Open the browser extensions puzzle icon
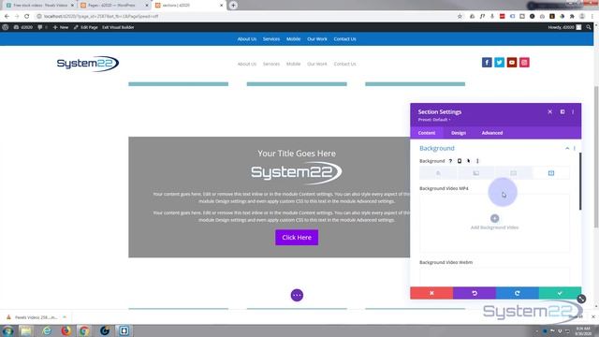The height and width of the screenshot is (337, 599). [x=572, y=17]
